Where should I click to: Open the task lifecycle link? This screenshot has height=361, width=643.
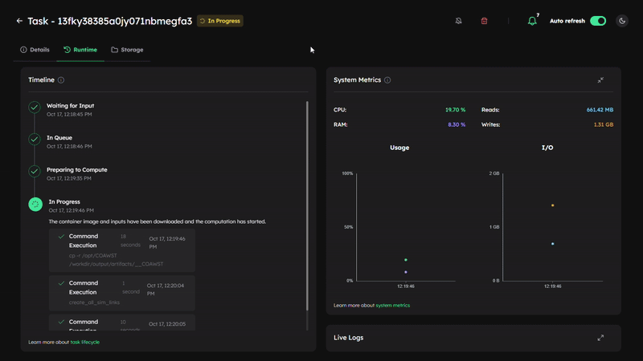coord(84,343)
